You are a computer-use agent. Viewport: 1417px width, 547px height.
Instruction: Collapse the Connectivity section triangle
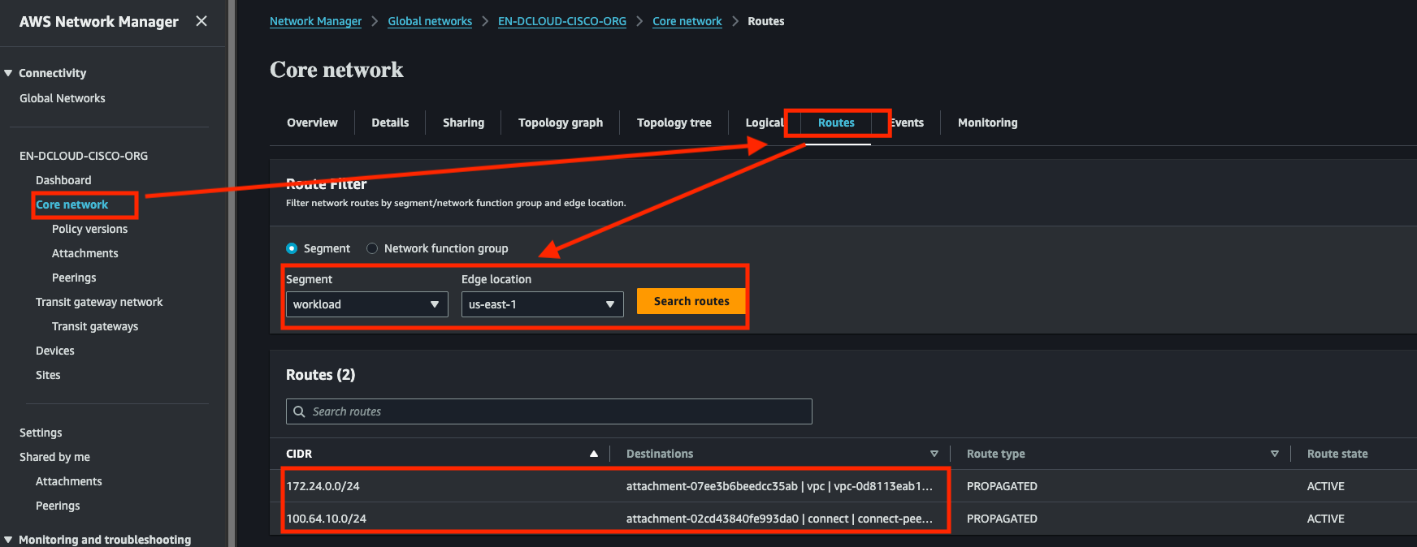point(8,73)
